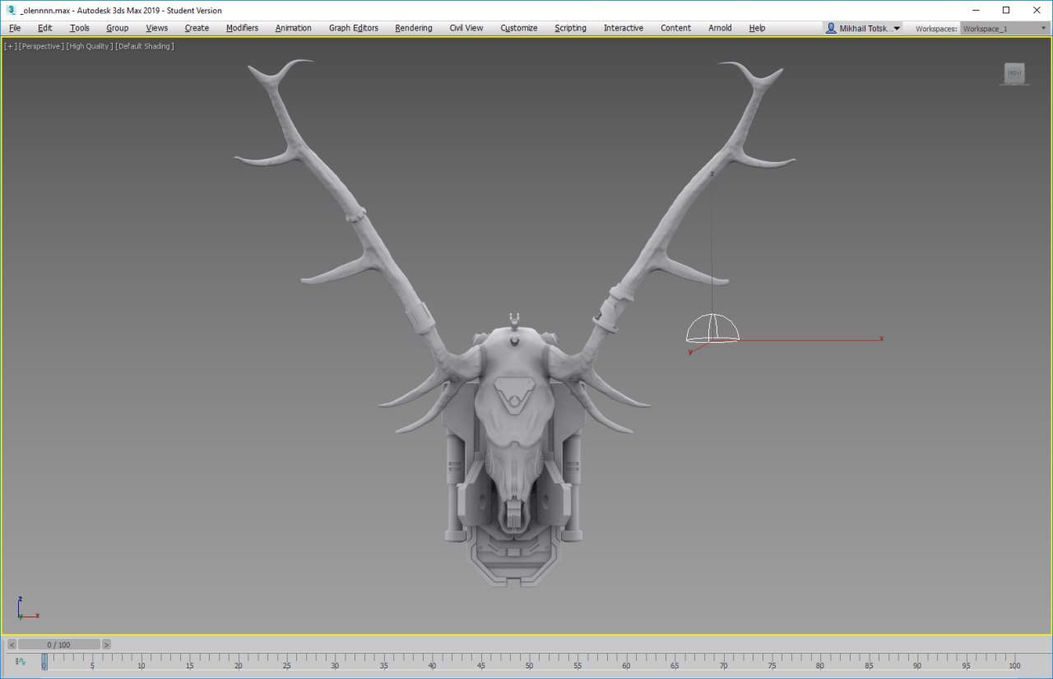Open the [Perspective] viewport label menu
Viewport: 1053px width, 679px height.
click(x=40, y=46)
